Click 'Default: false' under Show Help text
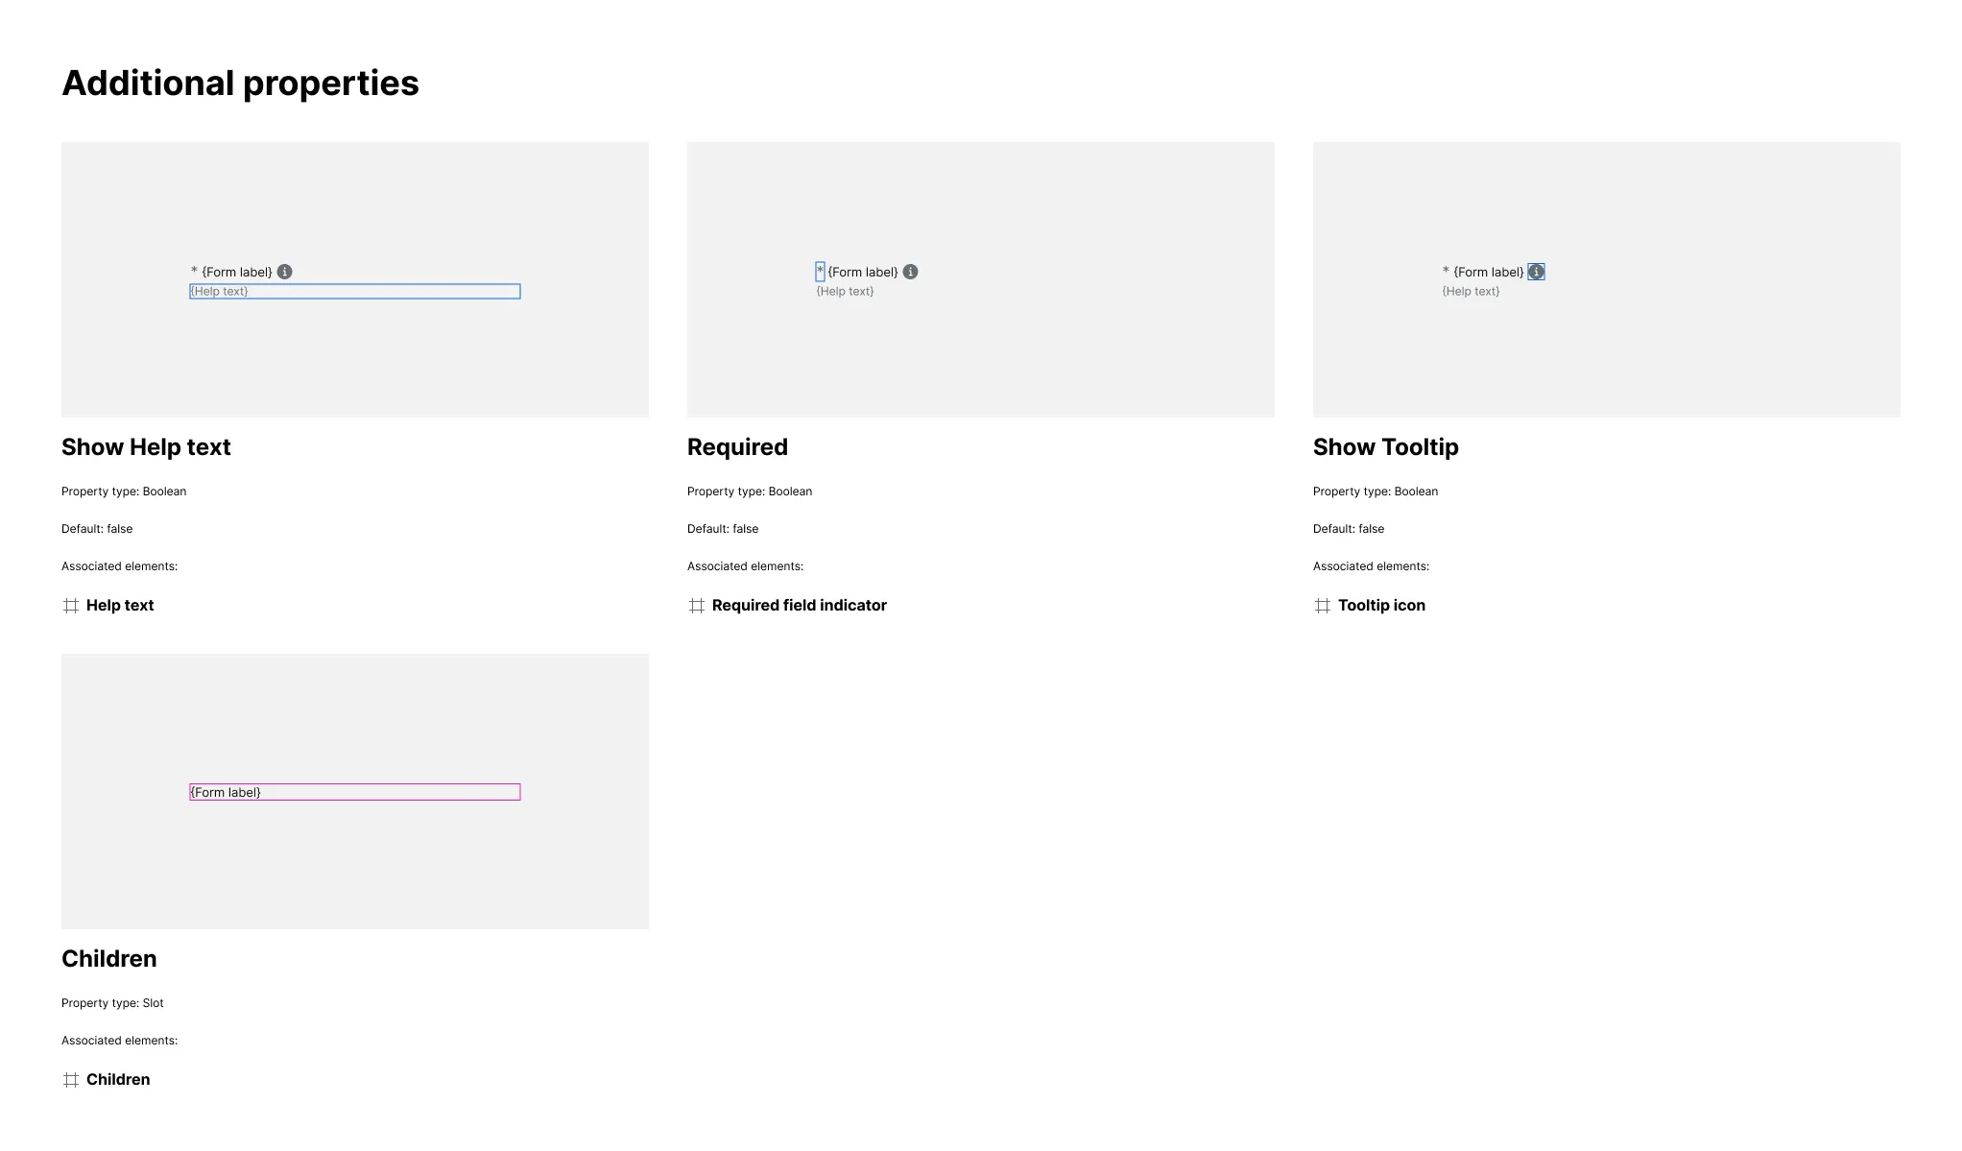The width and height of the screenshot is (1962, 1151). tap(97, 529)
